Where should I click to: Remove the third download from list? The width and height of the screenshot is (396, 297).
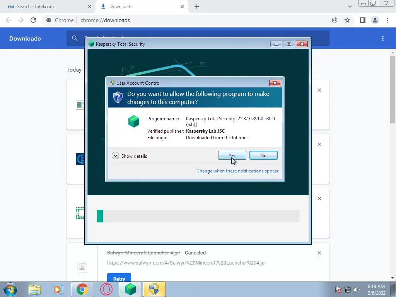click(319, 198)
